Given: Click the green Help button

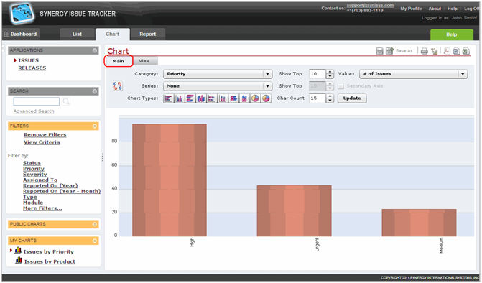Looking at the screenshot, I should tap(452, 34).
